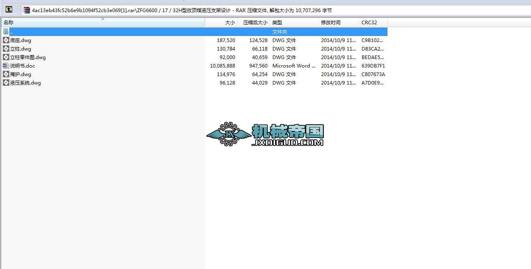Click the Word document icon beside 说明书.doc
Screen dimensions: 531x269
[6, 66]
